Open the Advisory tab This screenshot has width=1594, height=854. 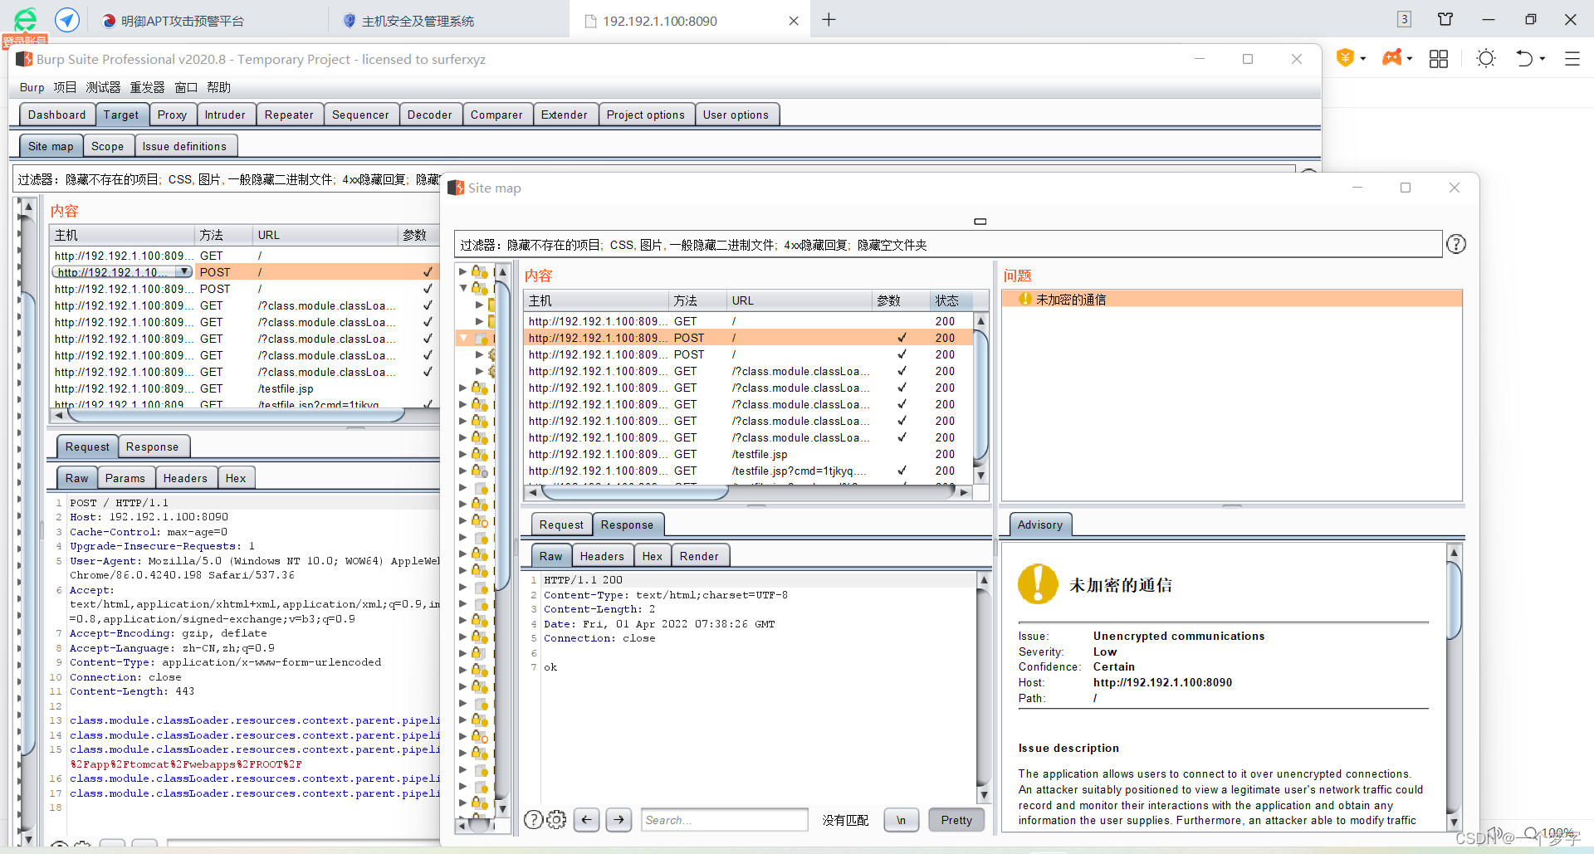point(1039,525)
